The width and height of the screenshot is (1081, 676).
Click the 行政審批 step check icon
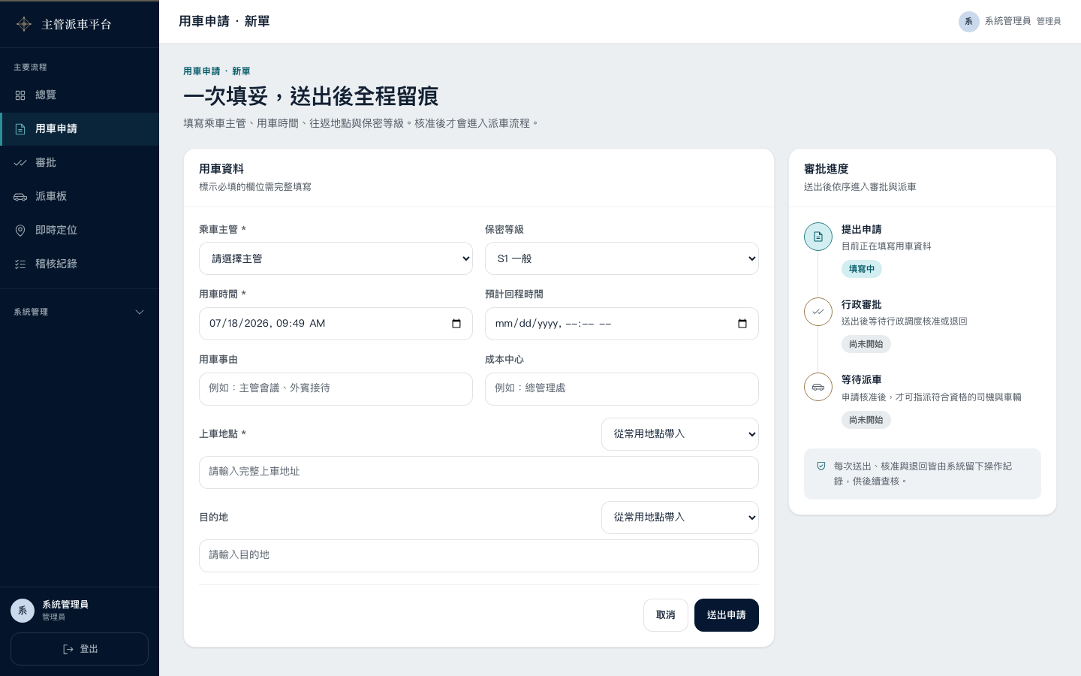[x=818, y=312]
